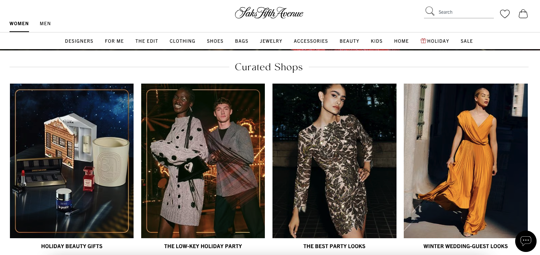Click the Saks Fifth Avenue logo
540x255 pixels.
click(269, 13)
